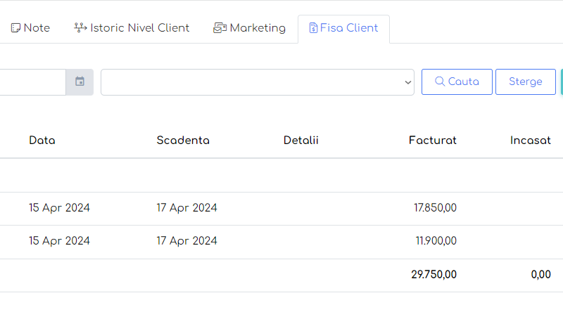563x312 pixels.
Task: Click the magnifier icon in Cauta button
Action: pos(440,82)
